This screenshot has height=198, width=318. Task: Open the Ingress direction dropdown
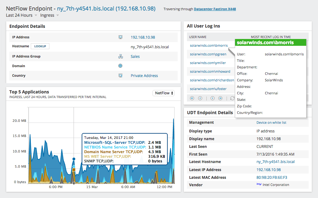pos(47,15)
